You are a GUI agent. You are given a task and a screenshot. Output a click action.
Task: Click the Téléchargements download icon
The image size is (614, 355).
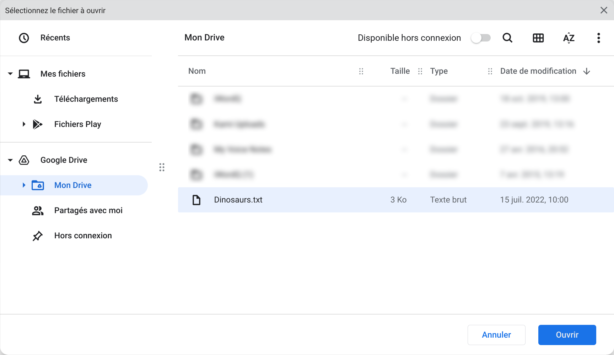point(38,99)
